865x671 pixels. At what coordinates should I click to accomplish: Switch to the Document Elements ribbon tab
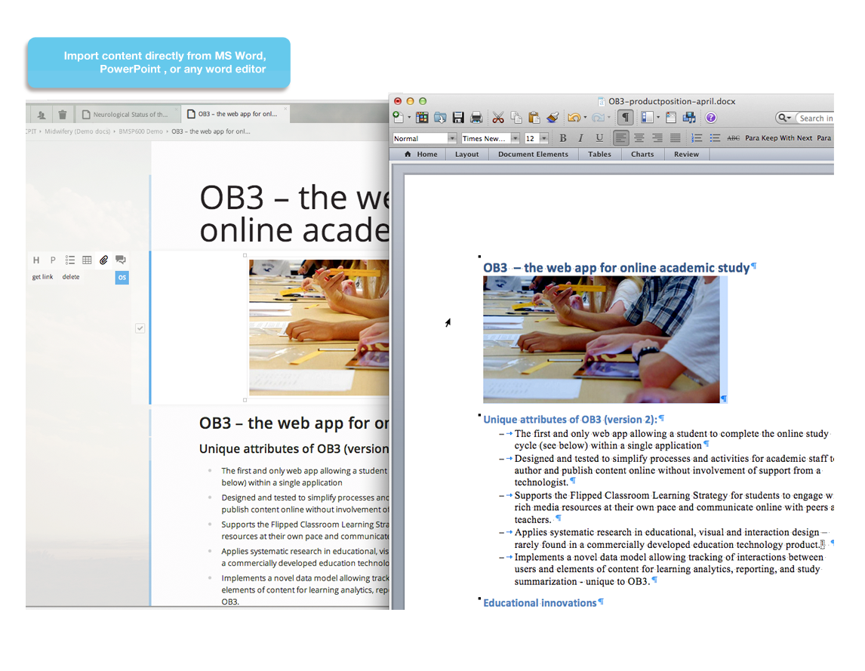(533, 154)
